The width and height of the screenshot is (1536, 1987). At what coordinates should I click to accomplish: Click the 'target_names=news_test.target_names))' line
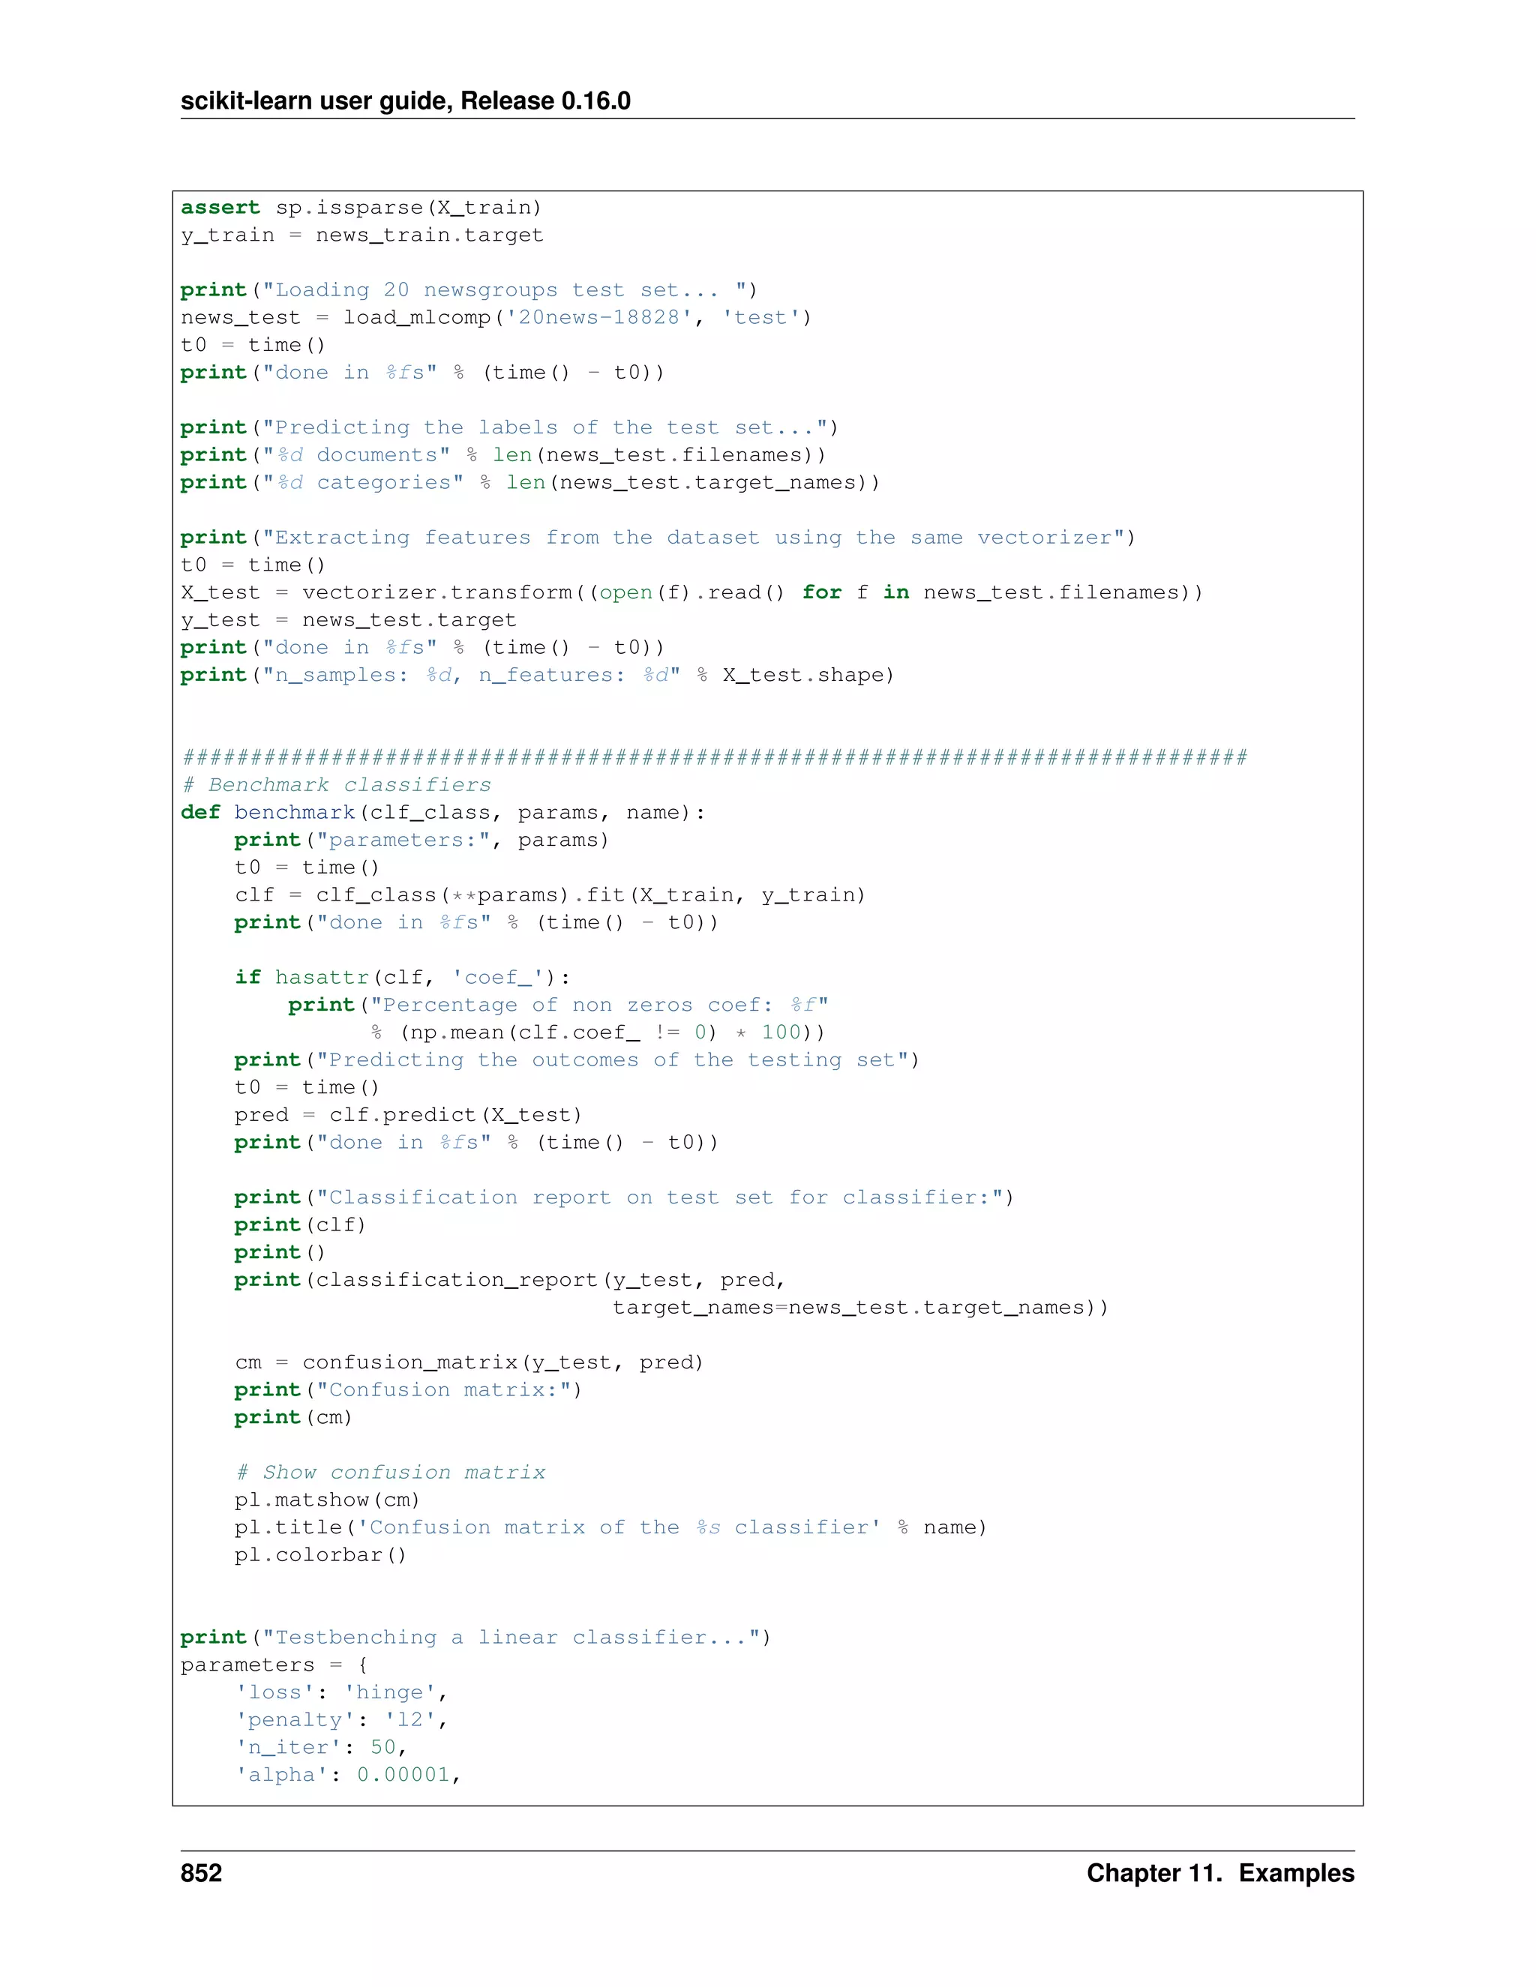click(861, 1308)
